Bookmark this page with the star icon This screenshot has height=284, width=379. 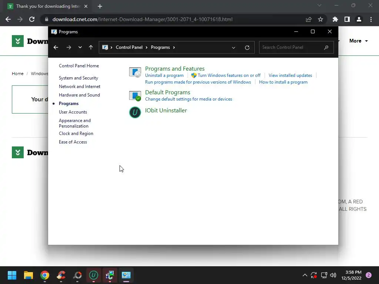[x=321, y=19]
